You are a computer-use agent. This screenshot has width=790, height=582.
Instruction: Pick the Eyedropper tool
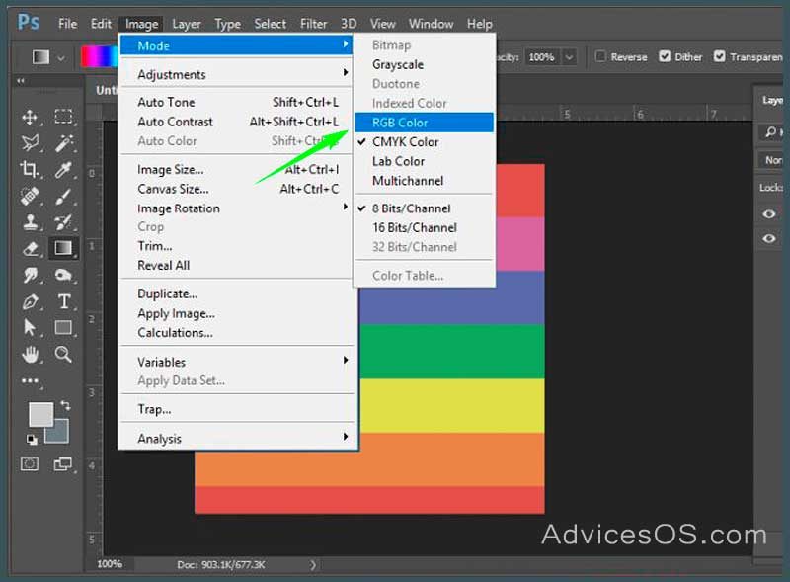pyautogui.click(x=64, y=169)
